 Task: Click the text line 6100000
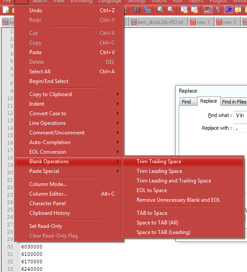pos(32,254)
